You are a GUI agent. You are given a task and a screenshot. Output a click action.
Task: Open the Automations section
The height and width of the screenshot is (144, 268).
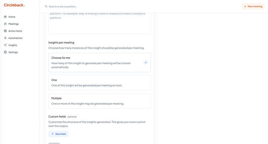click(15, 38)
